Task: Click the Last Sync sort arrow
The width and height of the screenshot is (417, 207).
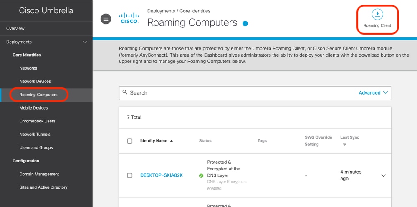Action: point(344,145)
